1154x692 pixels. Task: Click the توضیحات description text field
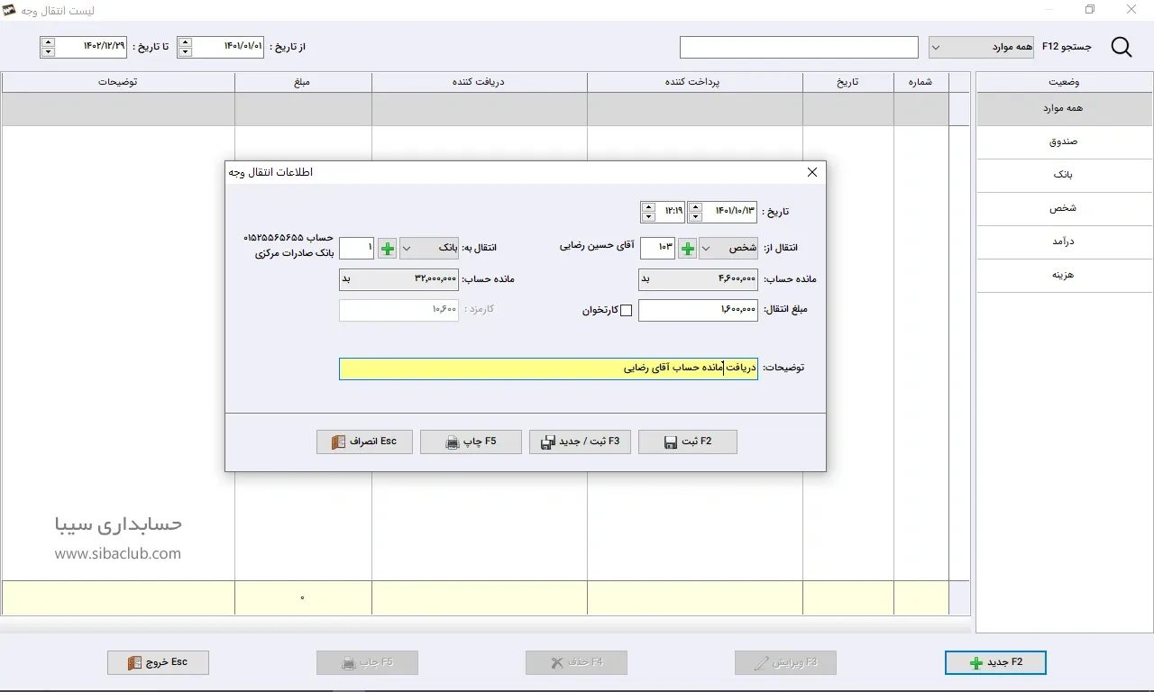[548, 369]
